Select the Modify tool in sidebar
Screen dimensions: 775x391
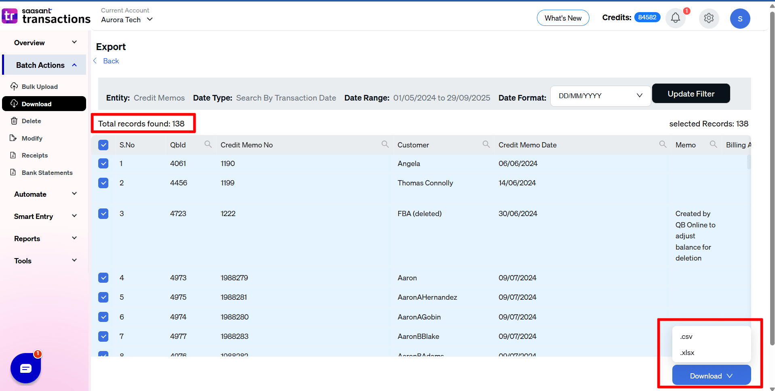[32, 138]
